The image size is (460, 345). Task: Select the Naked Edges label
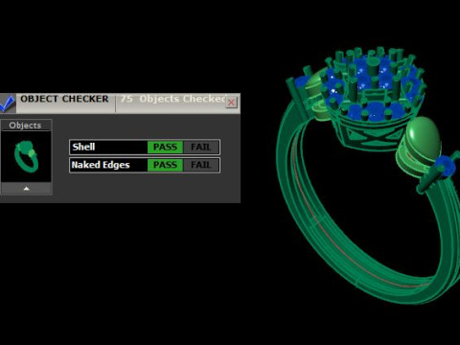click(101, 165)
